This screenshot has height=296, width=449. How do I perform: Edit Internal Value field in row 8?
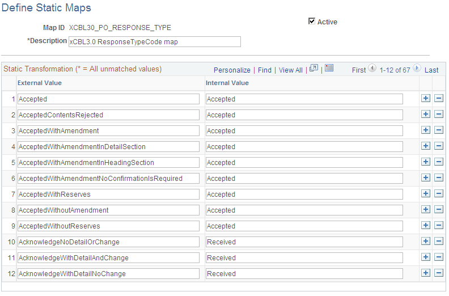click(304, 210)
